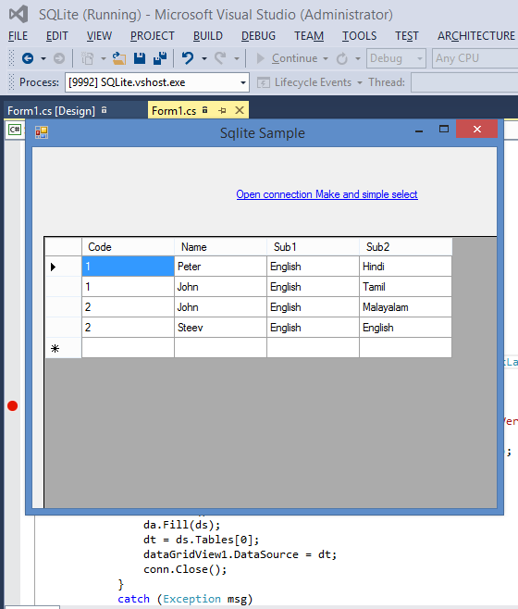
Task: Click the Continue debugging button
Action: (288, 58)
